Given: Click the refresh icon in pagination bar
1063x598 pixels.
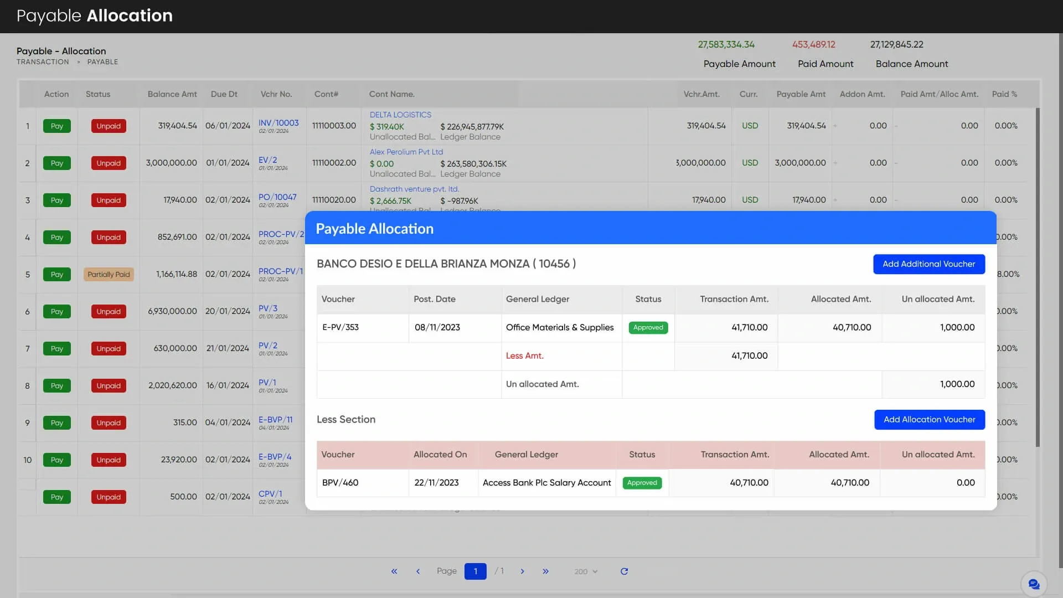Looking at the screenshot, I should pyautogui.click(x=624, y=571).
